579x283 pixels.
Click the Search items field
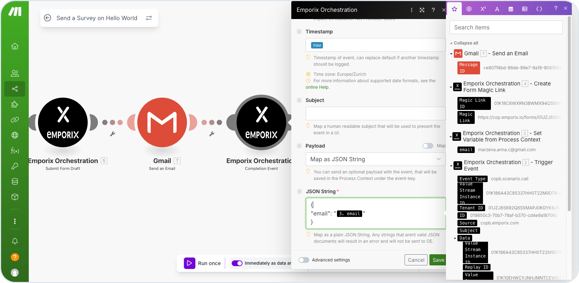click(x=506, y=27)
